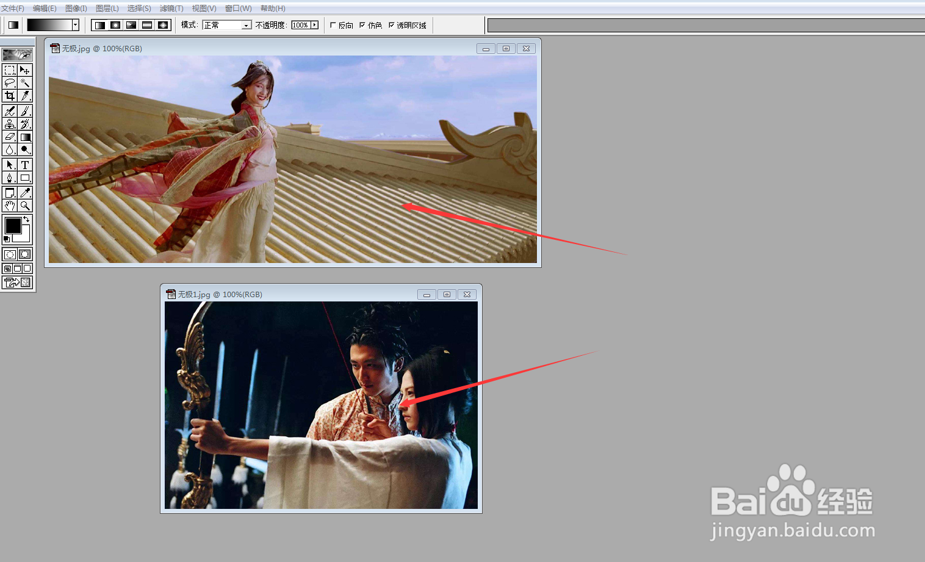
Task: Select the Blur tool
Action: pyautogui.click(x=10, y=150)
